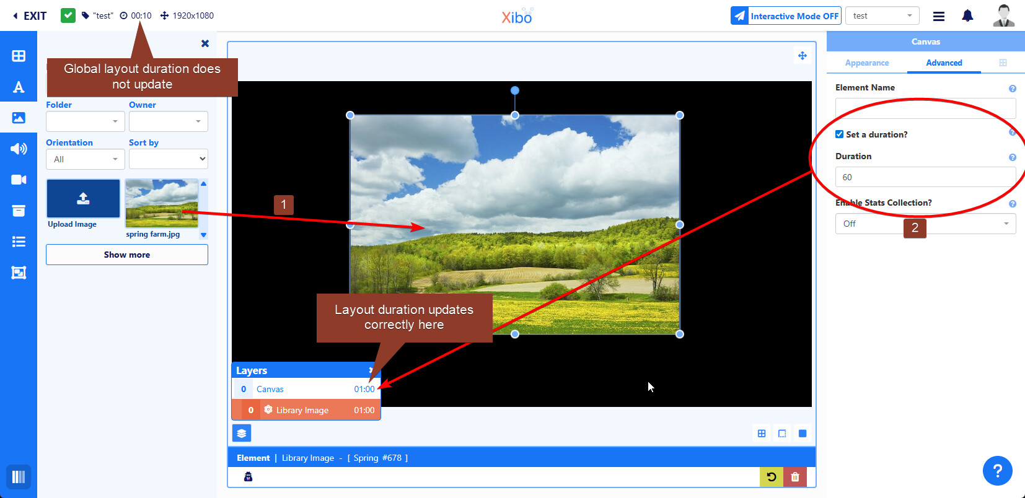The width and height of the screenshot is (1025, 498).
Task: Expand the Folder dropdown
Action: point(86,121)
